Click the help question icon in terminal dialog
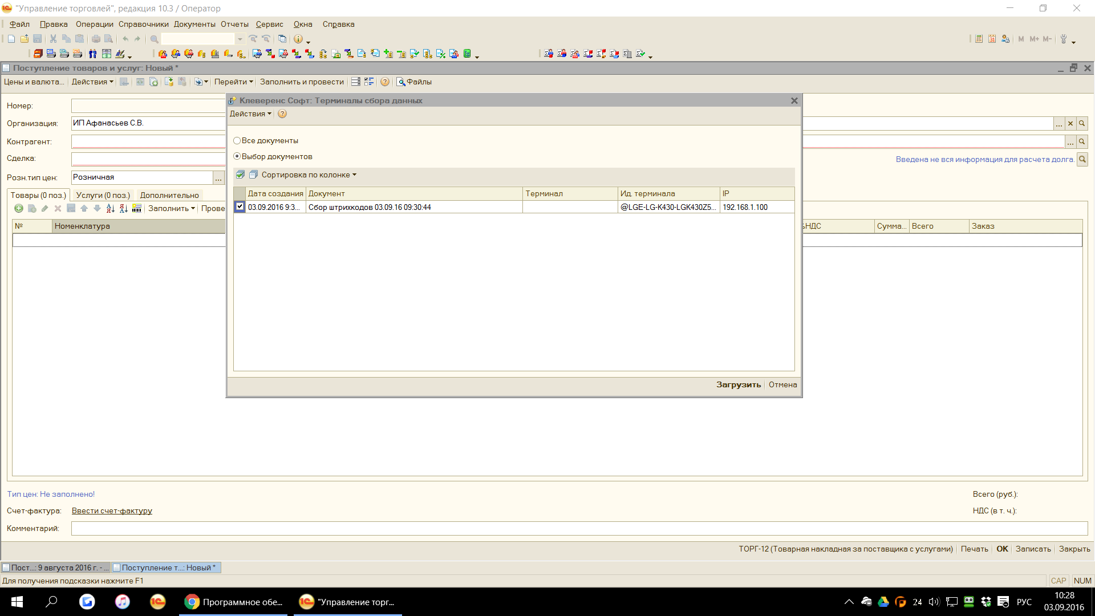Image resolution: width=1095 pixels, height=616 pixels. point(282,114)
